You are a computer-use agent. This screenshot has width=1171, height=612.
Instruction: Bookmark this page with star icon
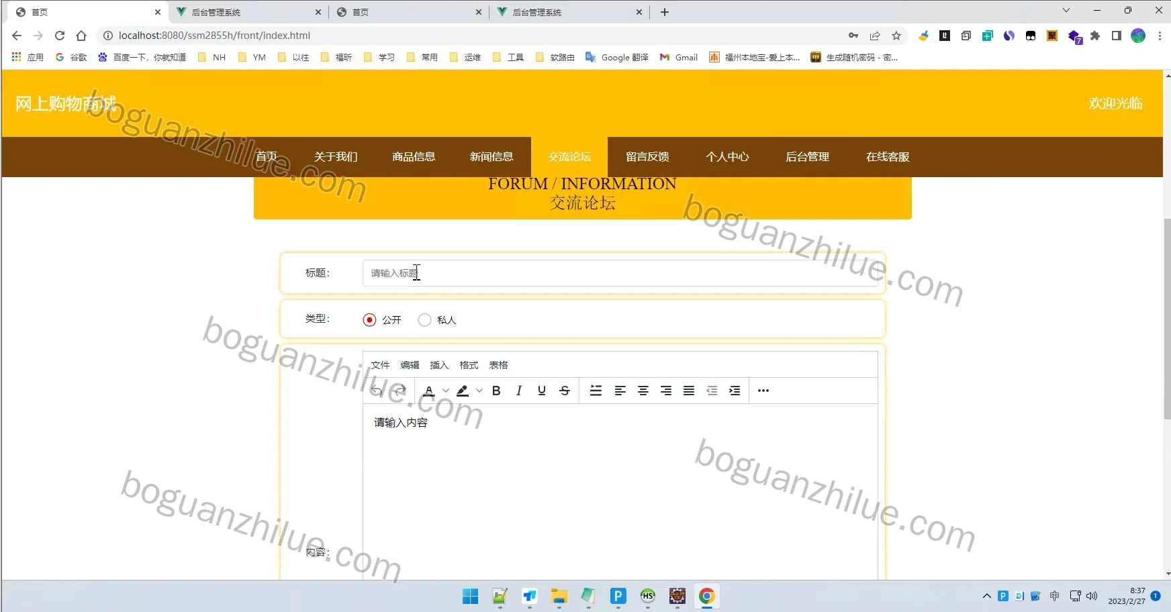tap(896, 36)
